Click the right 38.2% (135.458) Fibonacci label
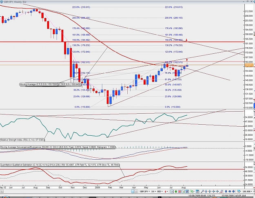Image resolution: width=255 pixels, height=198 pixels. [x=173, y=90]
